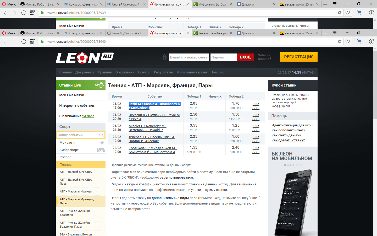Click the gamepad icon beside 'Киберспорт'
The width and height of the screenshot is (377, 236).
pos(101,150)
